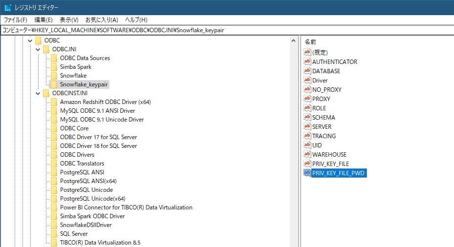
Task: Click the string icon beside PROXY value
Action: point(307,98)
